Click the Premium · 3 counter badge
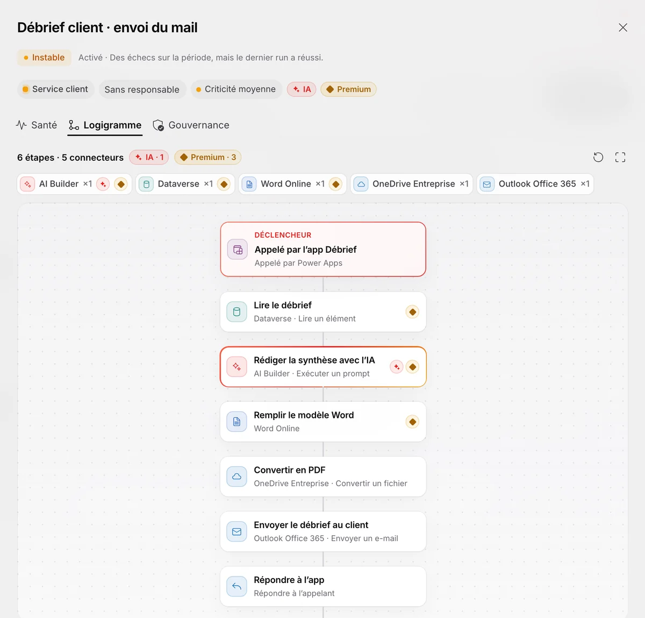Screen dimensions: 645x618 tap(207, 157)
